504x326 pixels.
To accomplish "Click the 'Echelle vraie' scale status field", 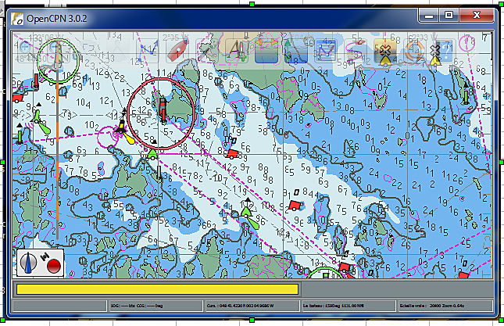I will coord(445,306).
